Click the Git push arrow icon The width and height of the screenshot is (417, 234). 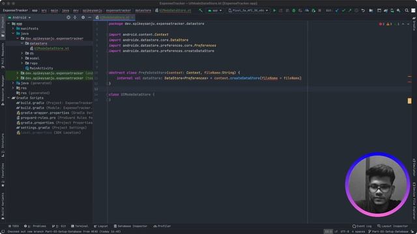pyautogui.click(x=350, y=10)
